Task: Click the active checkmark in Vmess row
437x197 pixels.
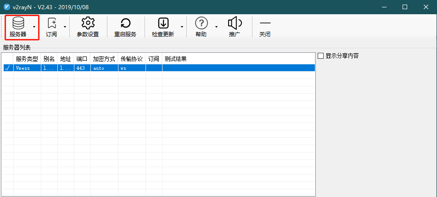Action: [x=7, y=68]
